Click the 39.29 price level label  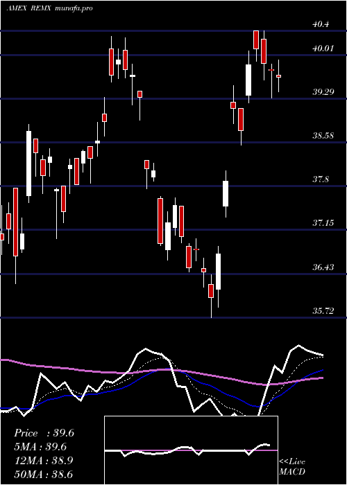323,92
